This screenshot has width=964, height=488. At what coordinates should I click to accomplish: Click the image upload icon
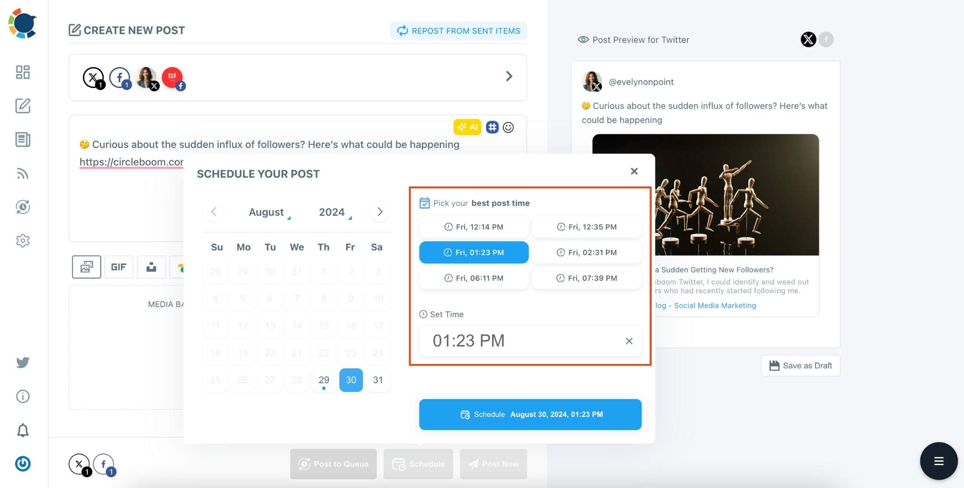coord(86,266)
